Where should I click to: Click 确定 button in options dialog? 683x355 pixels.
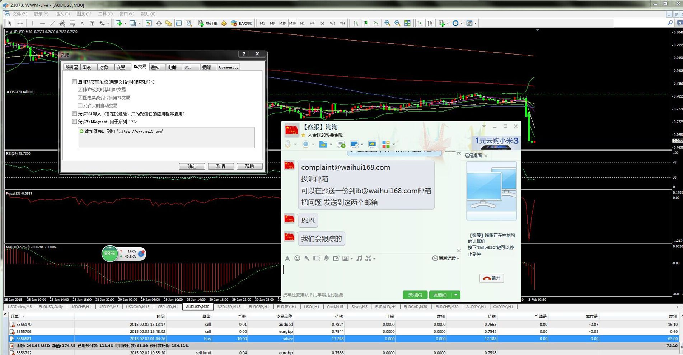(x=192, y=166)
